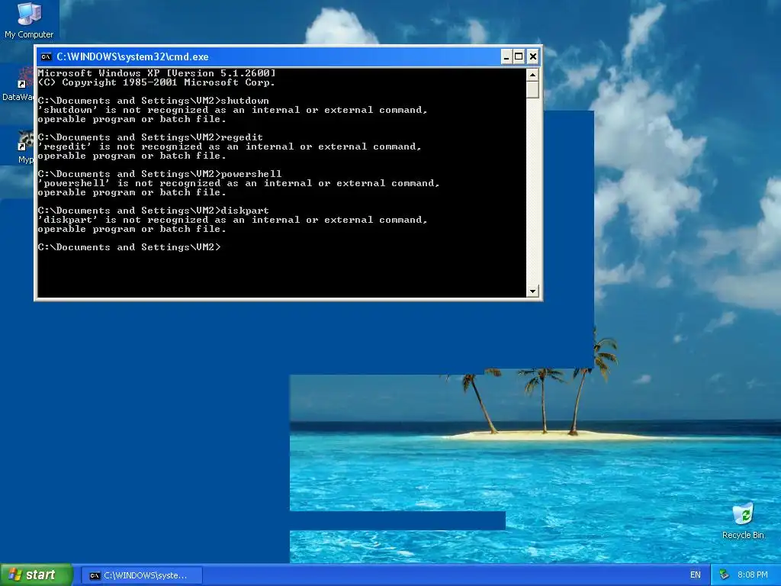Click the cmd scrollbar down arrow
Screen dimensions: 781x586
pyautogui.click(x=532, y=291)
